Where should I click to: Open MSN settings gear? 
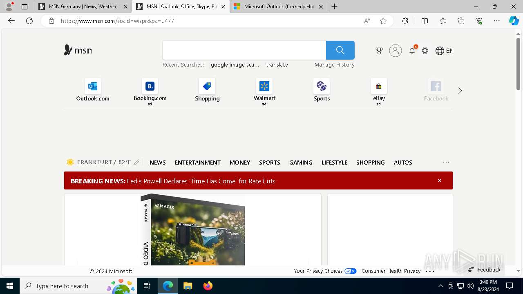(x=425, y=51)
